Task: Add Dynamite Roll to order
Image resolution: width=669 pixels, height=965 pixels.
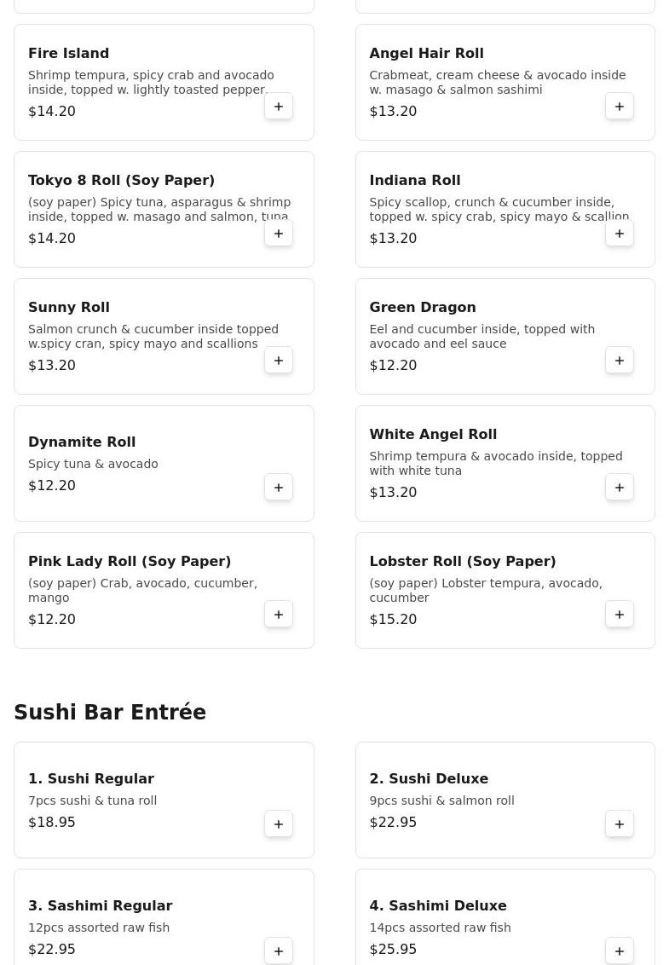Action: point(279,488)
